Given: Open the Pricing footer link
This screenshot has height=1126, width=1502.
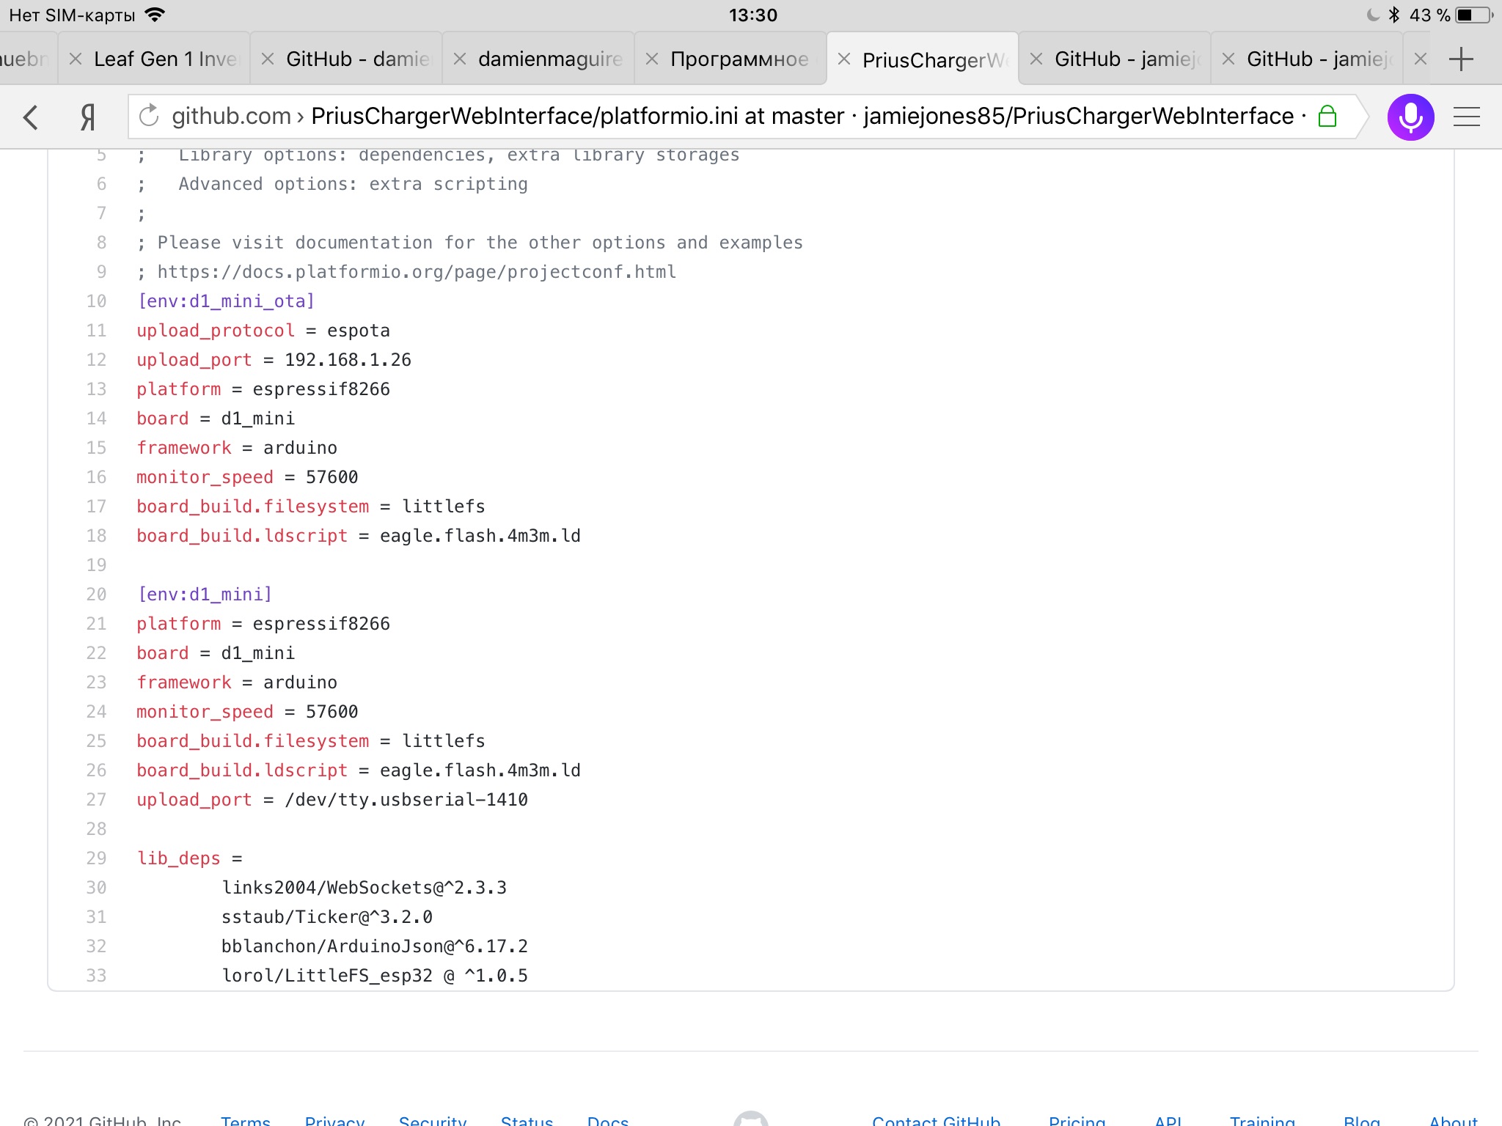Looking at the screenshot, I should pyautogui.click(x=1077, y=1120).
